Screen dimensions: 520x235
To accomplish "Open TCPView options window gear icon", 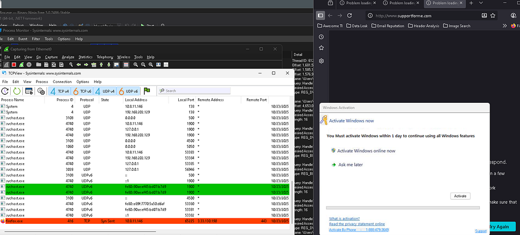I will tap(29, 91).
